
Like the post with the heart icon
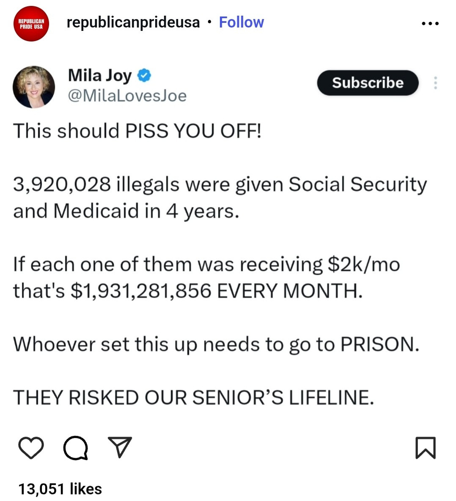tap(31, 448)
